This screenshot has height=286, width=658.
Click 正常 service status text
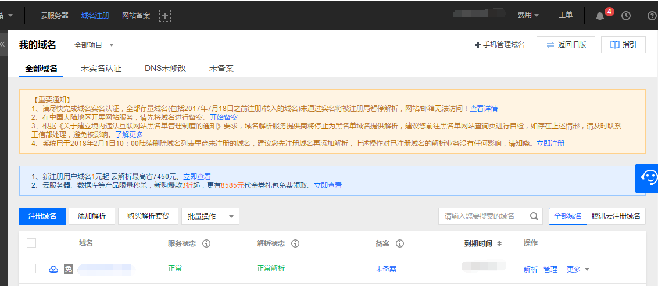[x=175, y=269]
